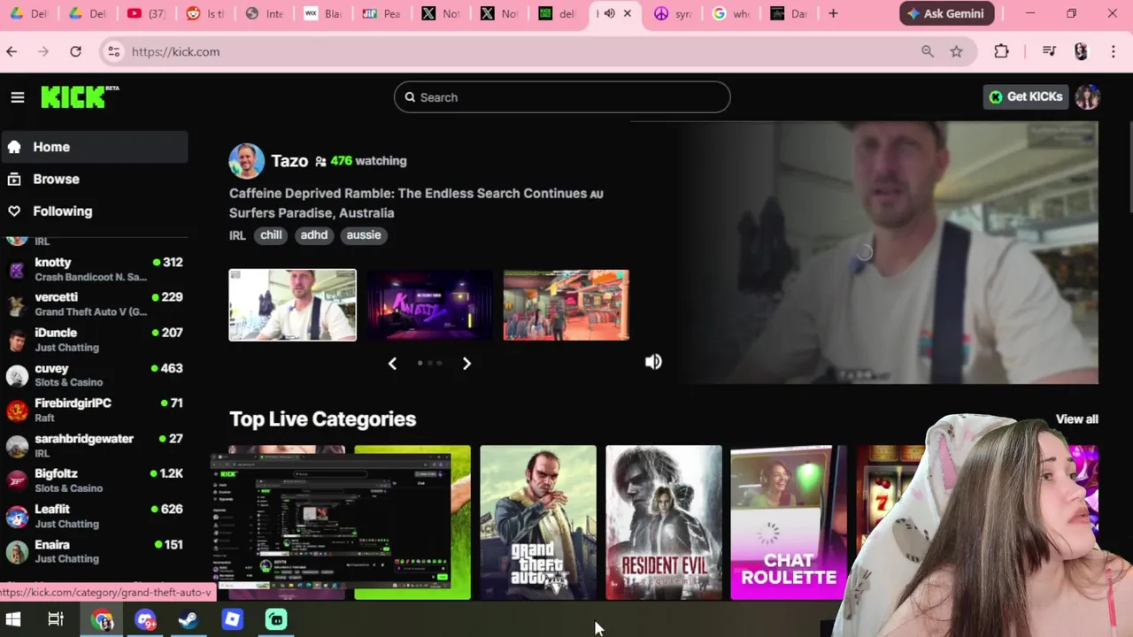Click View all for Top Live Categories

pos(1076,419)
